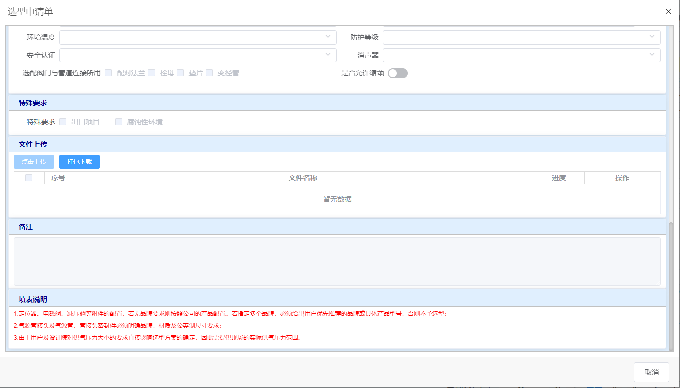Click the 取消 button
The width and height of the screenshot is (680, 388).
point(651,372)
